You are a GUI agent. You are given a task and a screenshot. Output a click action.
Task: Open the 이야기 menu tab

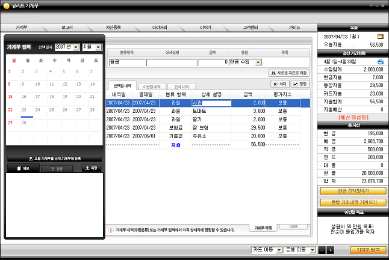(205, 28)
